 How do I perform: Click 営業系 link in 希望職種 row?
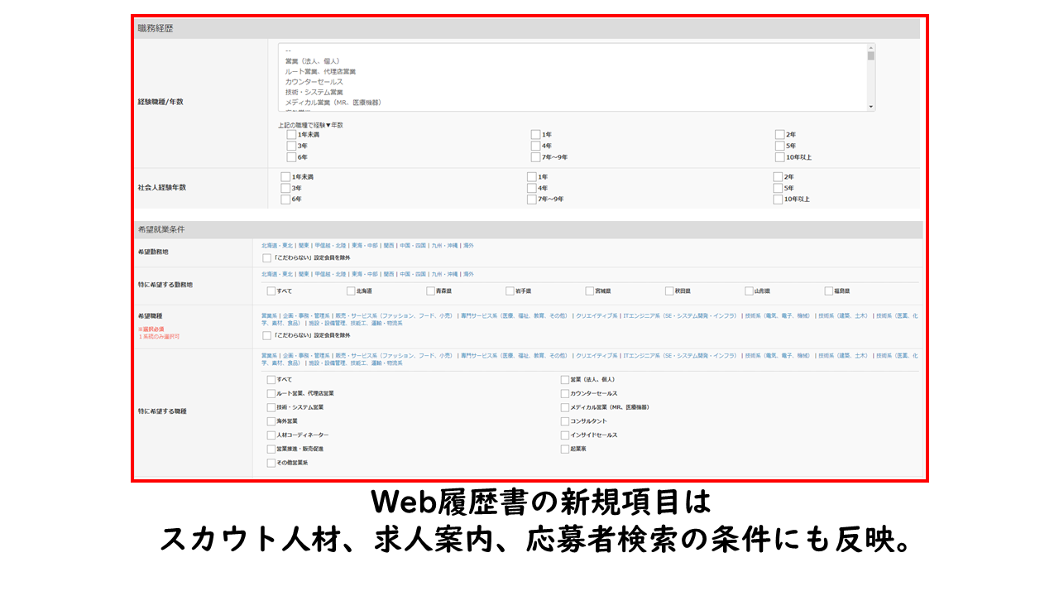coord(269,315)
